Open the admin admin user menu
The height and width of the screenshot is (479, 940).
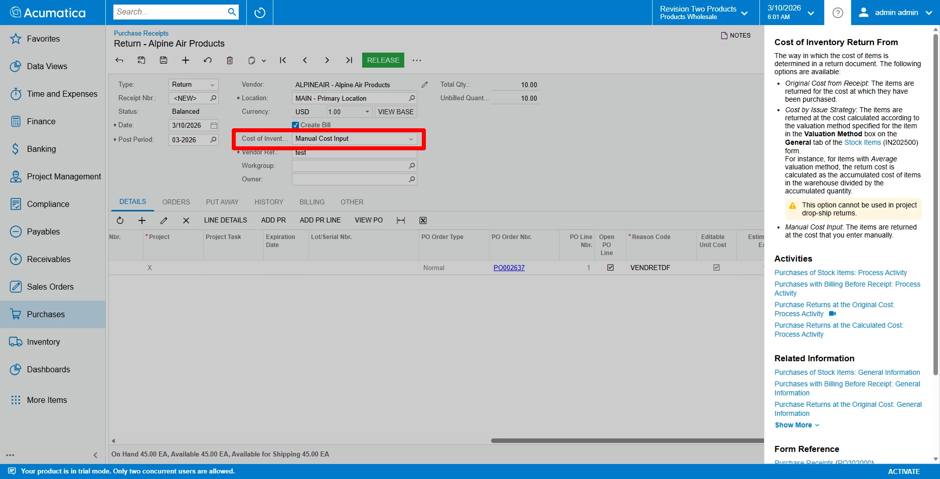(895, 13)
